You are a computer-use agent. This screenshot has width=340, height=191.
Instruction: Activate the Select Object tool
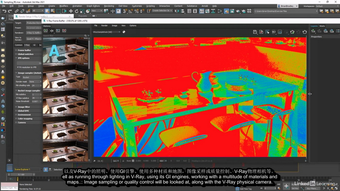coord(47,11)
